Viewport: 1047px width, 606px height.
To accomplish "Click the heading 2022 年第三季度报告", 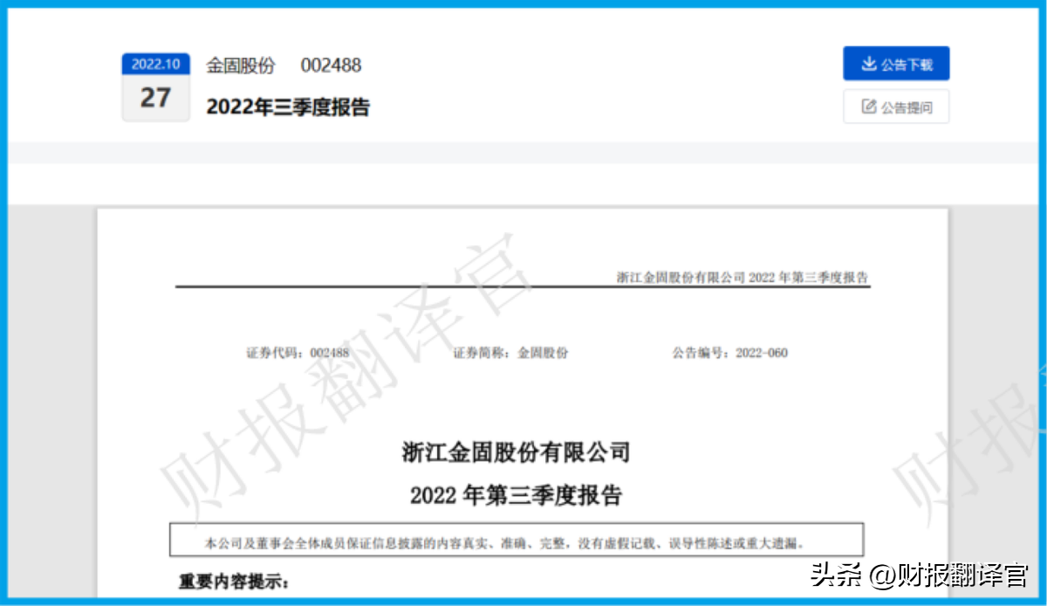I will point(516,495).
